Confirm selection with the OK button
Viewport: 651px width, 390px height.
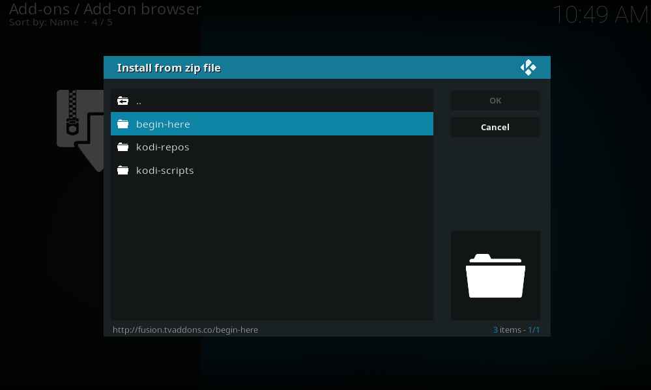coord(495,100)
